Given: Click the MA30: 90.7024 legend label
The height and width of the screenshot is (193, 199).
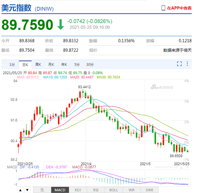Looking at the screenshot, I should pos(109,77).
